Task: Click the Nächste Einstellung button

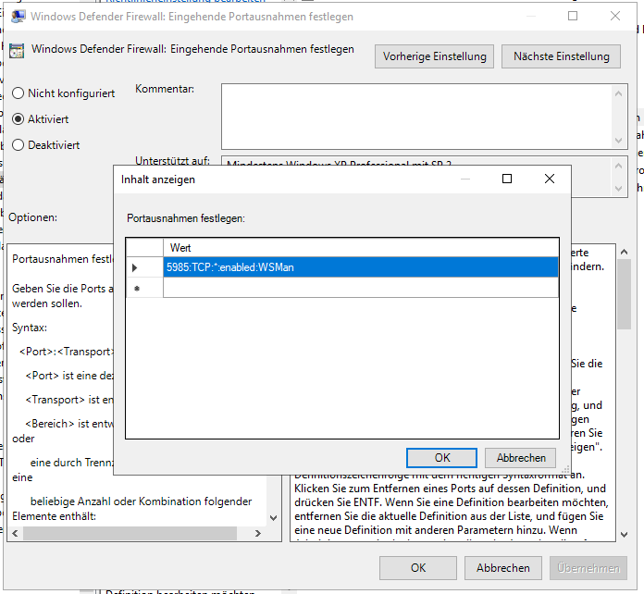Action: tap(561, 56)
